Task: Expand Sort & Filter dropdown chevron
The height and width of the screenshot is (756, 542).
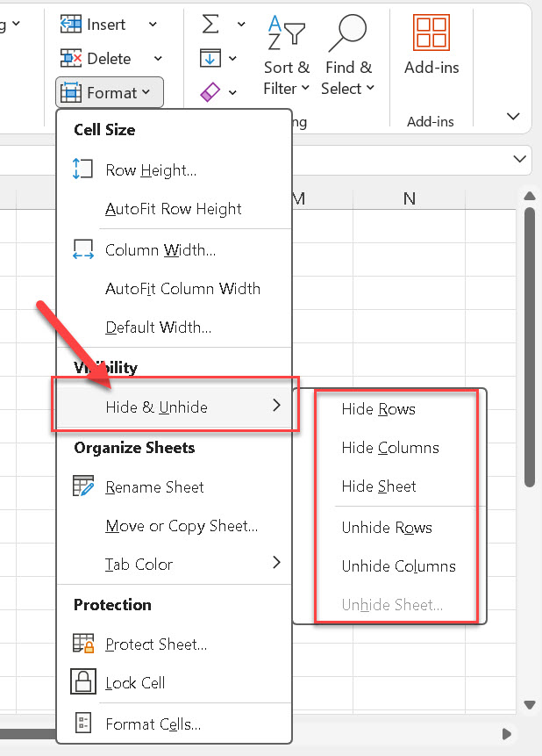Action: click(305, 88)
